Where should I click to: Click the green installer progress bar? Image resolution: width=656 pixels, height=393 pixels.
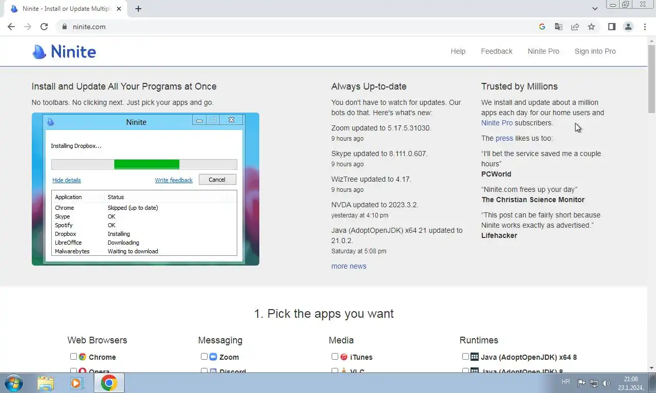(x=147, y=164)
